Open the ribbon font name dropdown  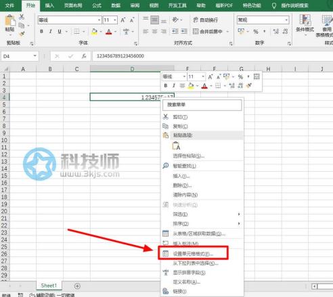click(x=99, y=20)
